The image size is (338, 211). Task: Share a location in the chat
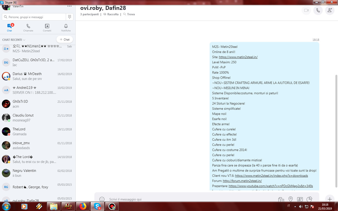tap(290, 199)
